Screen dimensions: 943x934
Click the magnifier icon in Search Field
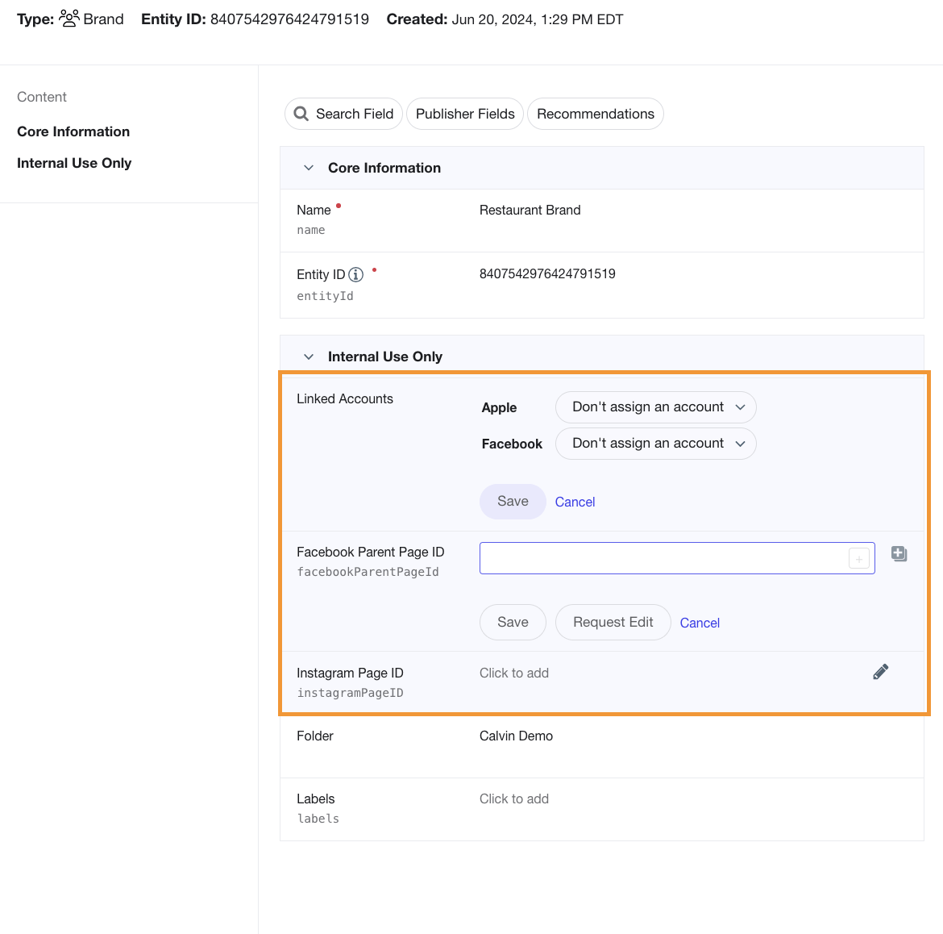coord(301,114)
